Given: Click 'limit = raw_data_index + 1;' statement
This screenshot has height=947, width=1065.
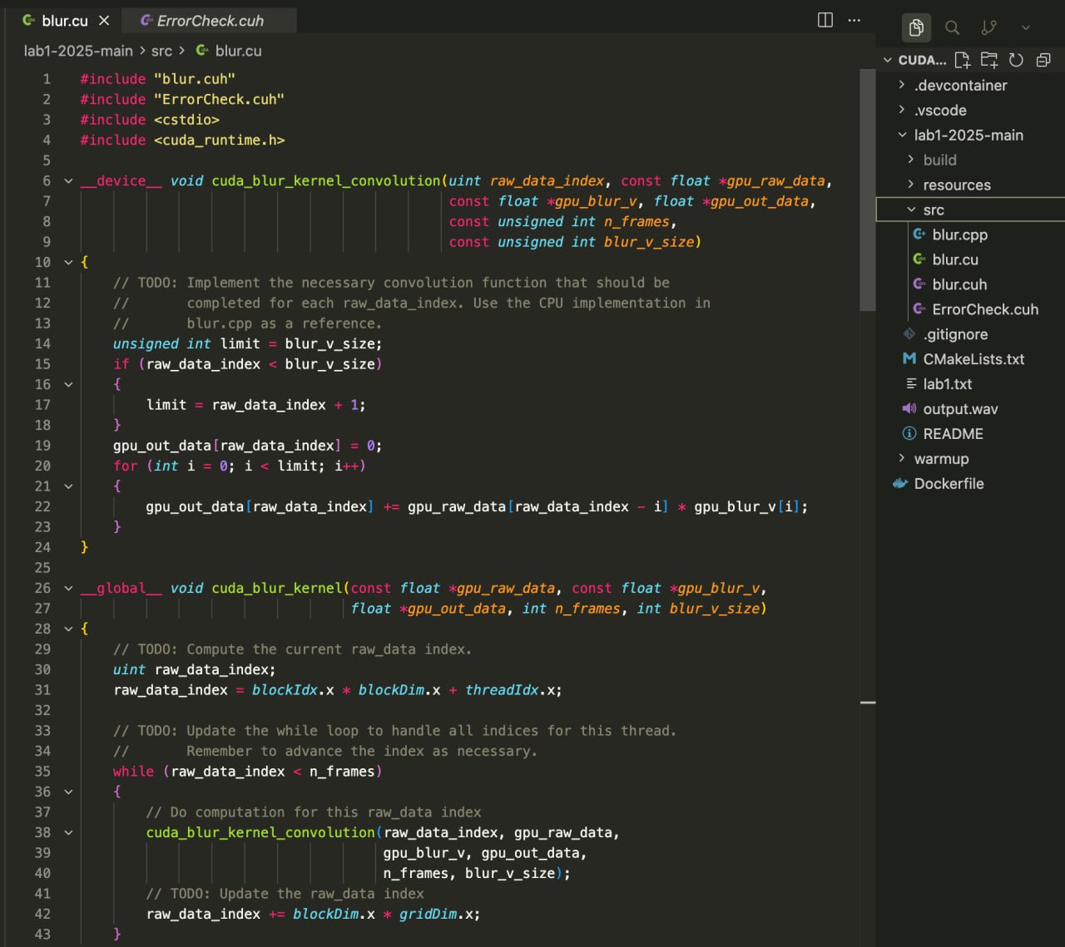Looking at the screenshot, I should click(x=255, y=405).
